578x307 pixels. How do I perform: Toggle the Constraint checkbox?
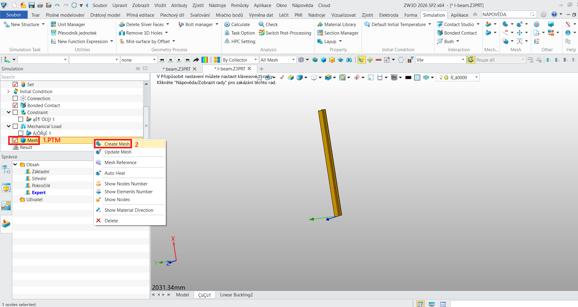tap(15, 112)
